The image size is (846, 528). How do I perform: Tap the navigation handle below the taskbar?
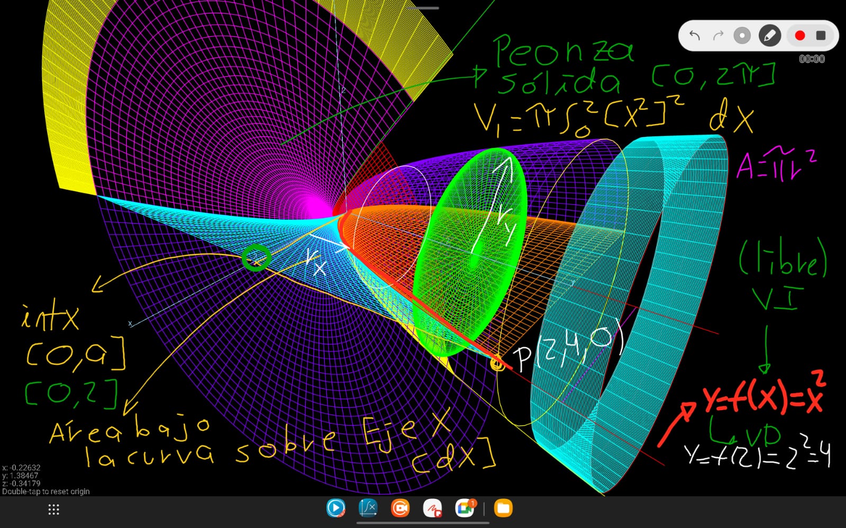click(423, 523)
